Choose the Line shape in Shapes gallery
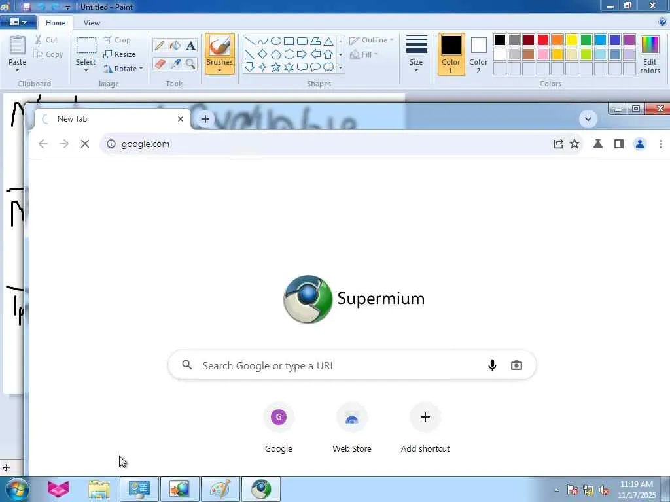The image size is (670, 502). click(249, 41)
